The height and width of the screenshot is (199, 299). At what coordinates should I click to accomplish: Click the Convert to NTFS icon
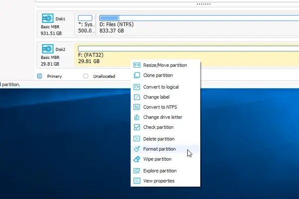pos(137,107)
